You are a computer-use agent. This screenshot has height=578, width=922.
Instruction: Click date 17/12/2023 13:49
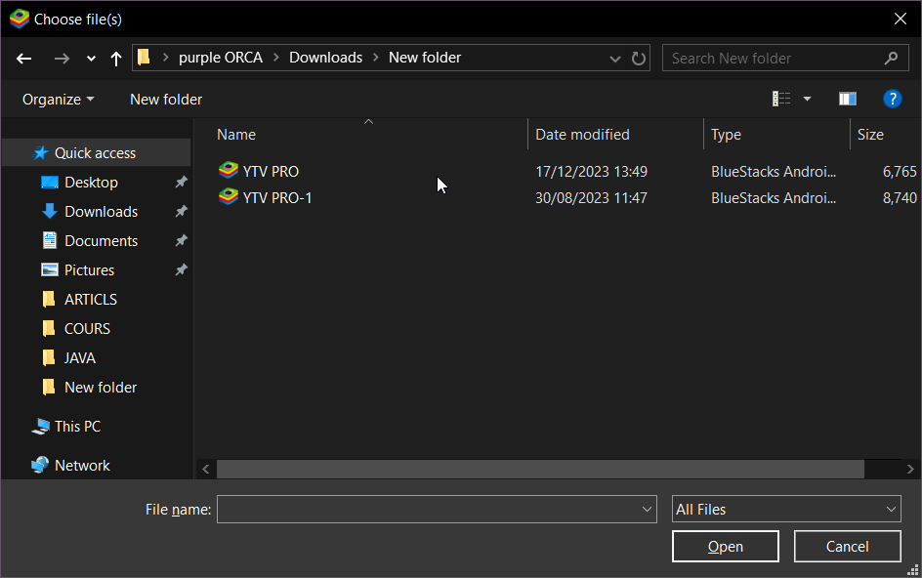pos(591,171)
